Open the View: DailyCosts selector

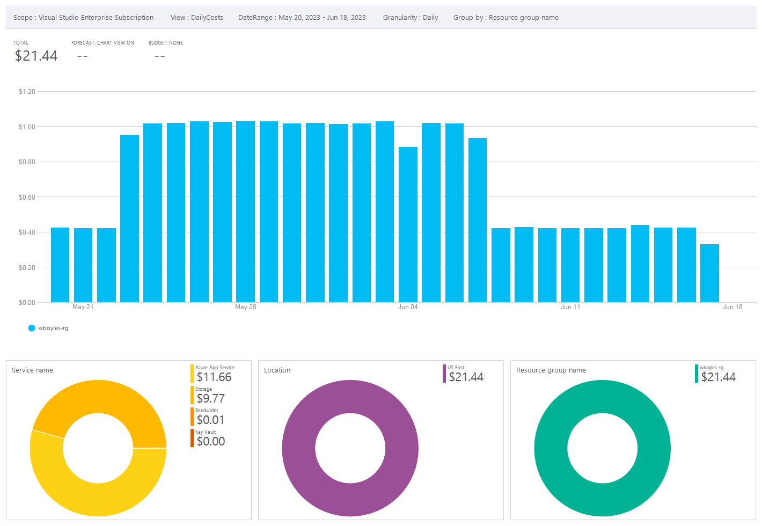[197, 17]
